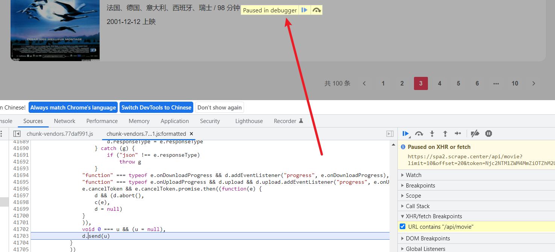Click line number 41696 in the gutter

click(21, 189)
